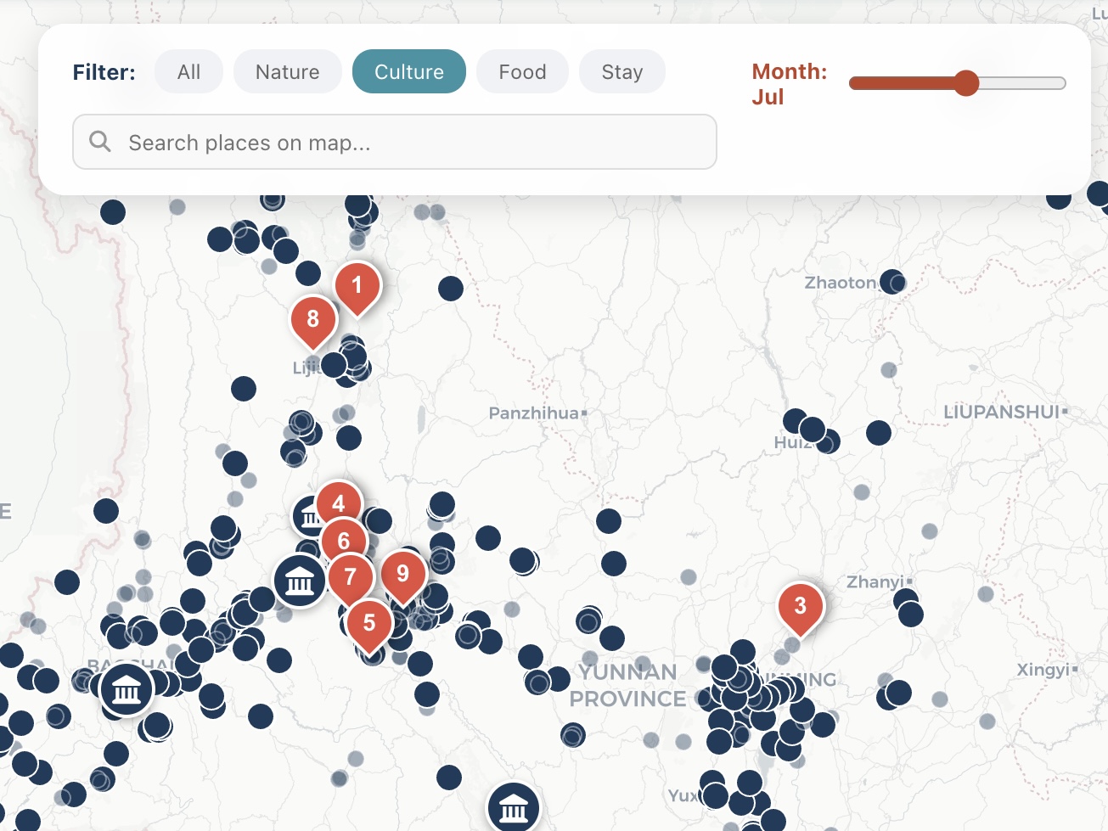Open the pin numbered 9
This screenshot has height=831, width=1108.
click(404, 575)
